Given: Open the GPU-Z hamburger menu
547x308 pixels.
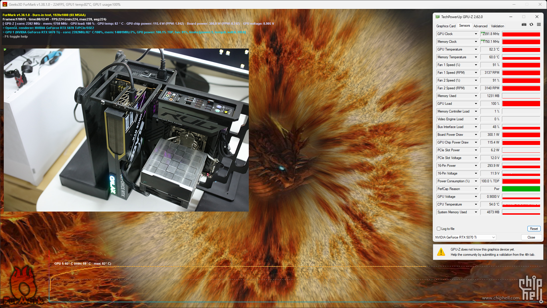Looking at the screenshot, I should tap(539, 25).
